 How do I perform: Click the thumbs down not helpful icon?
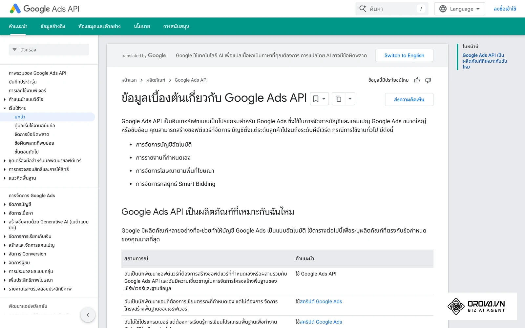pos(428,80)
